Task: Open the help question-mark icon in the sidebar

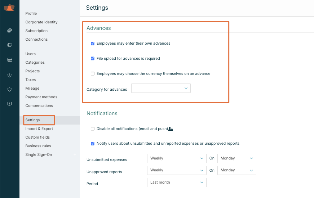Action: pyautogui.click(x=10, y=104)
